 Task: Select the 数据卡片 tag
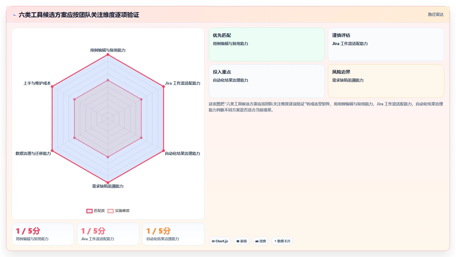[282, 241]
